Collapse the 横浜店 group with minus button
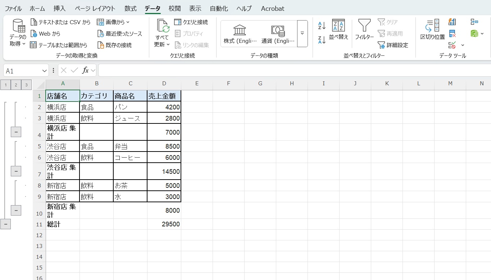Viewport: 491px width, 280px height. click(x=15, y=132)
